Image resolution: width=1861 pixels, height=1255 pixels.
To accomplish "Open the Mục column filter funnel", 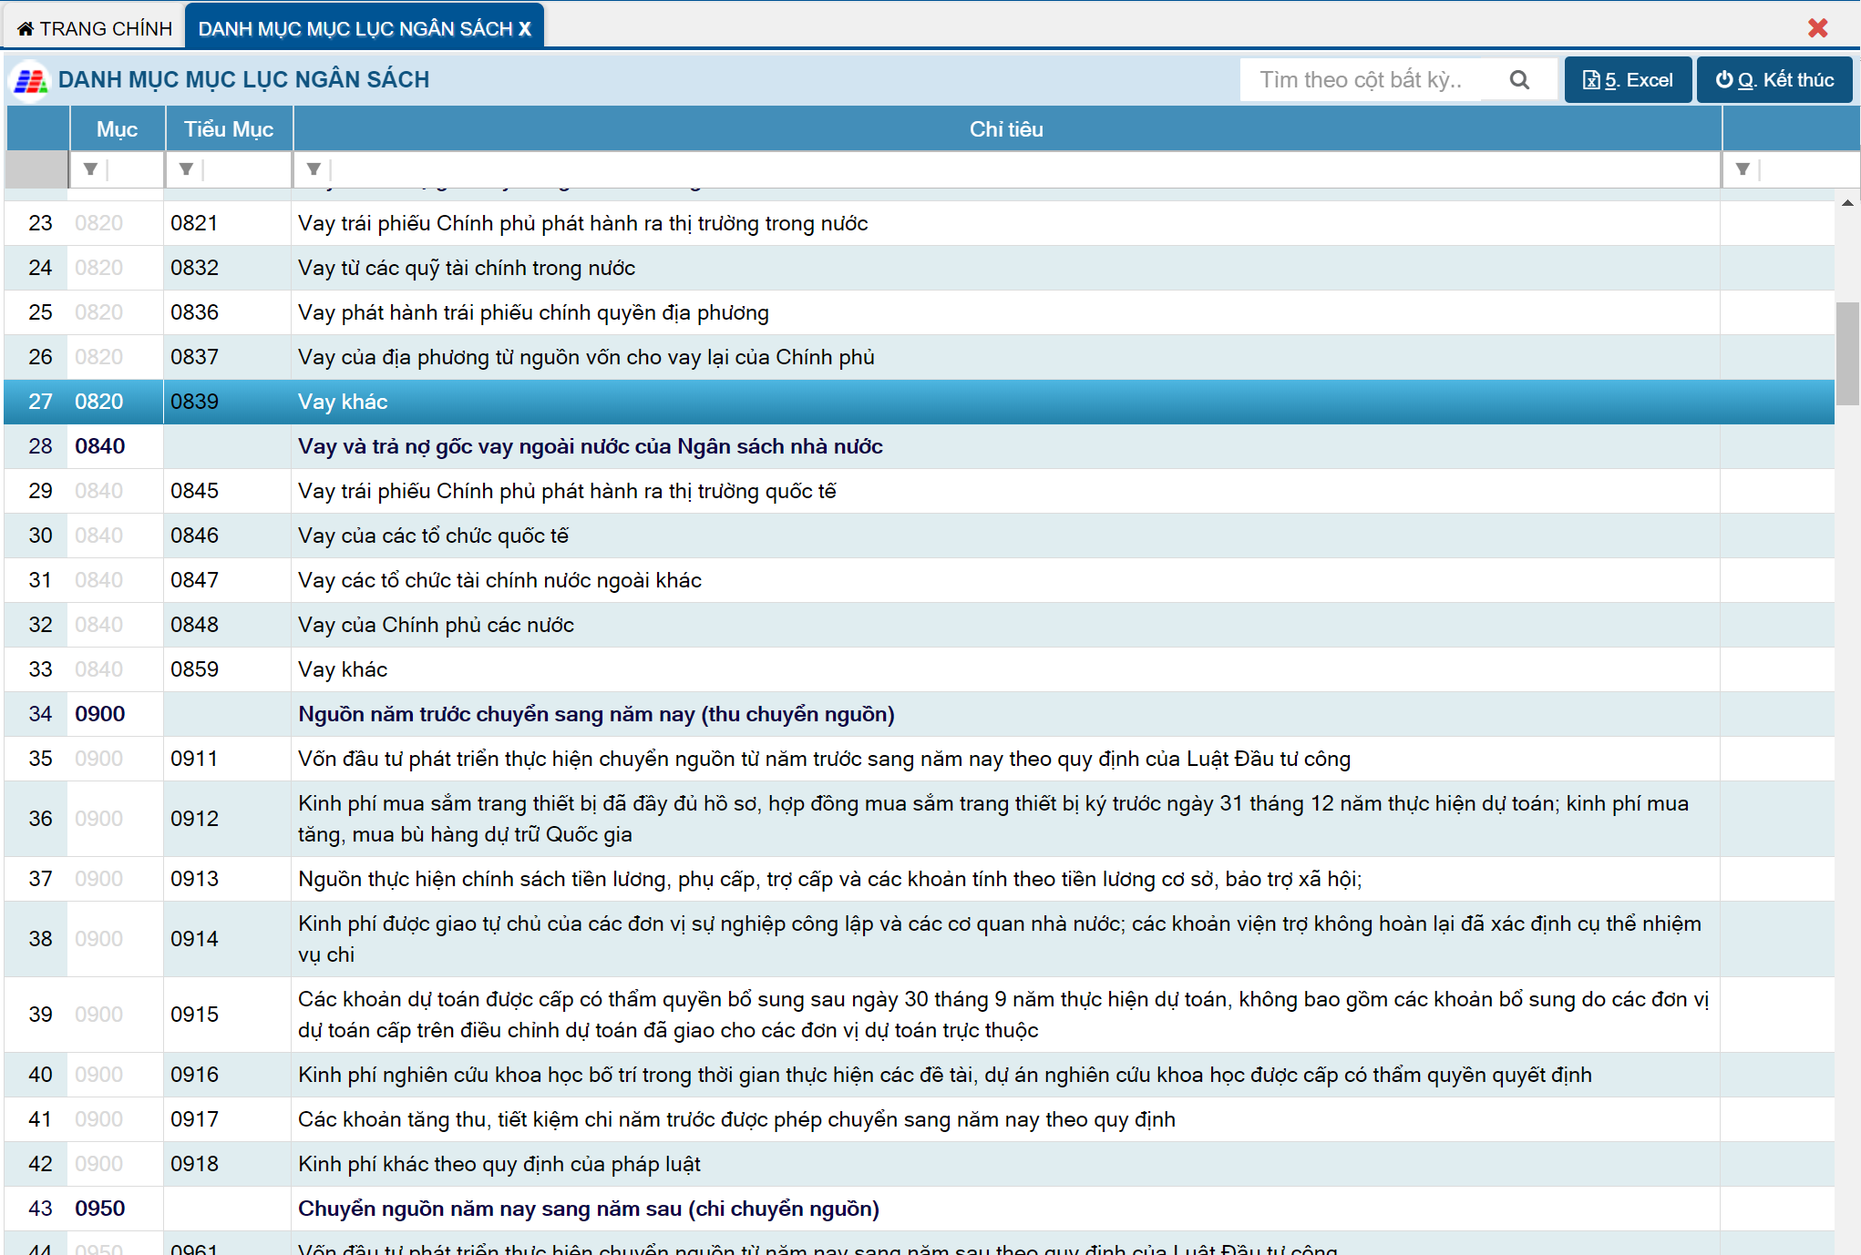I will coord(90,169).
